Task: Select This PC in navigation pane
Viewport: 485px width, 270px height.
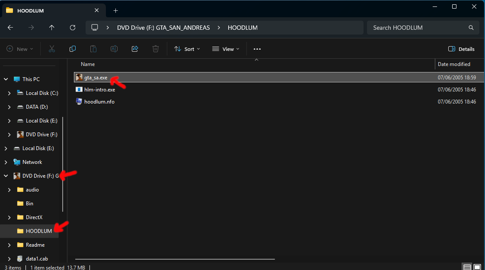Action: pyautogui.click(x=31, y=79)
